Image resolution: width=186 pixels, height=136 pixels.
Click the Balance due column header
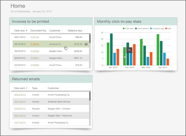(x=75, y=31)
